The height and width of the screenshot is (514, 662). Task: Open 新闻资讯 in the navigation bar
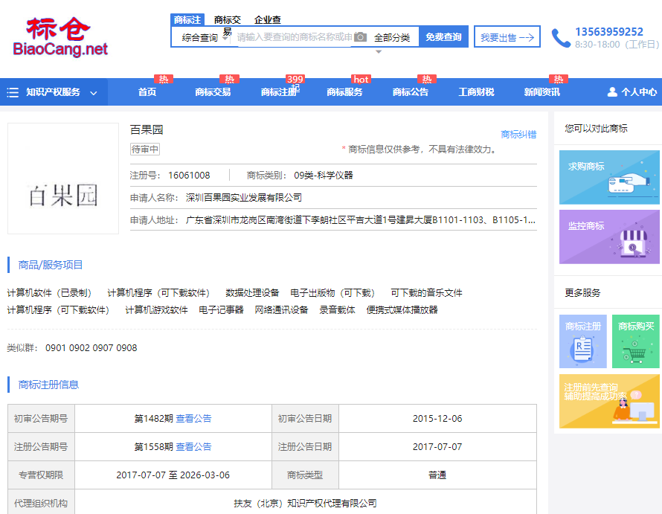point(542,92)
